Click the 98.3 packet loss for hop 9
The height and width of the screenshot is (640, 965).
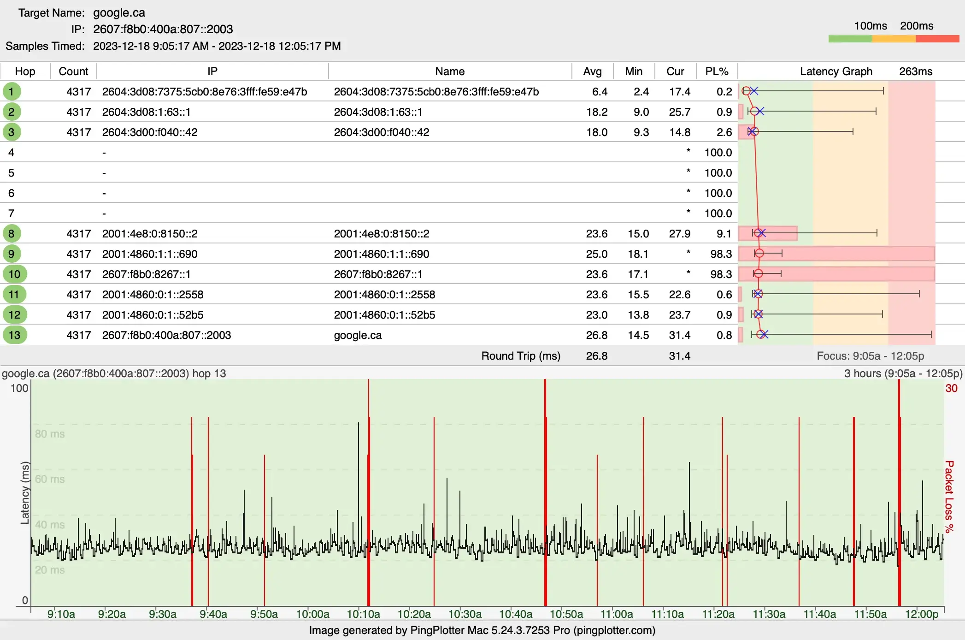(x=721, y=254)
